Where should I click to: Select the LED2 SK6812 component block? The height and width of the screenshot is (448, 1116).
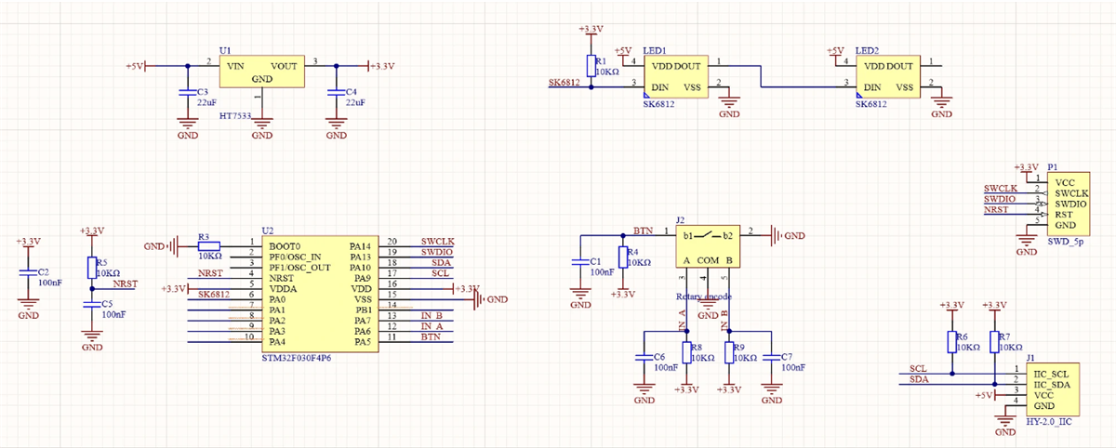(888, 76)
